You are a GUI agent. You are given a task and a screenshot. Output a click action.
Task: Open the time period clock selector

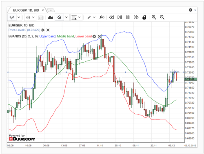[28, 17]
